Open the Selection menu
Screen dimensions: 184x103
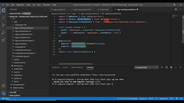(x=20, y=5)
